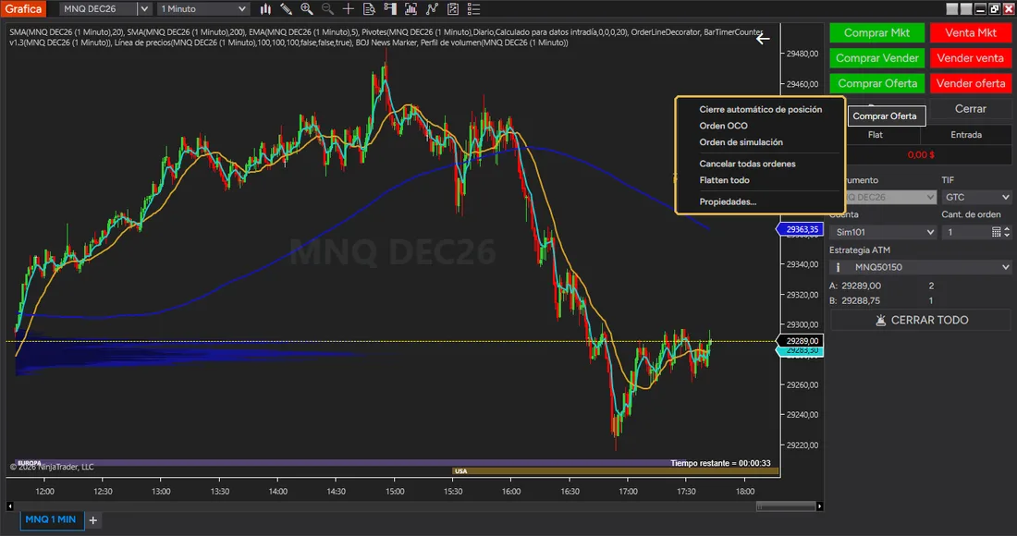
Task: Open the TIF GTC dropdown
Action: [976, 197]
